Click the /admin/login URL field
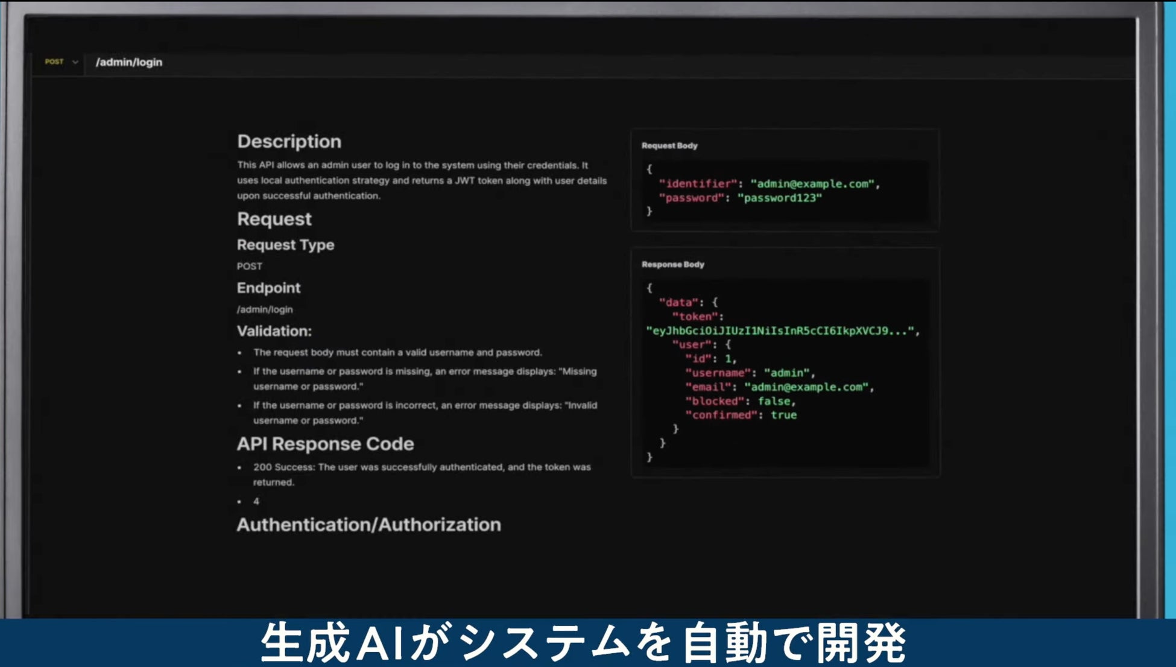The height and width of the screenshot is (667, 1176). click(129, 62)
